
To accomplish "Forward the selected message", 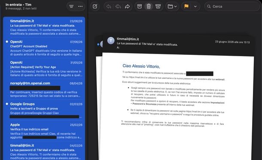I will (127, 6).
